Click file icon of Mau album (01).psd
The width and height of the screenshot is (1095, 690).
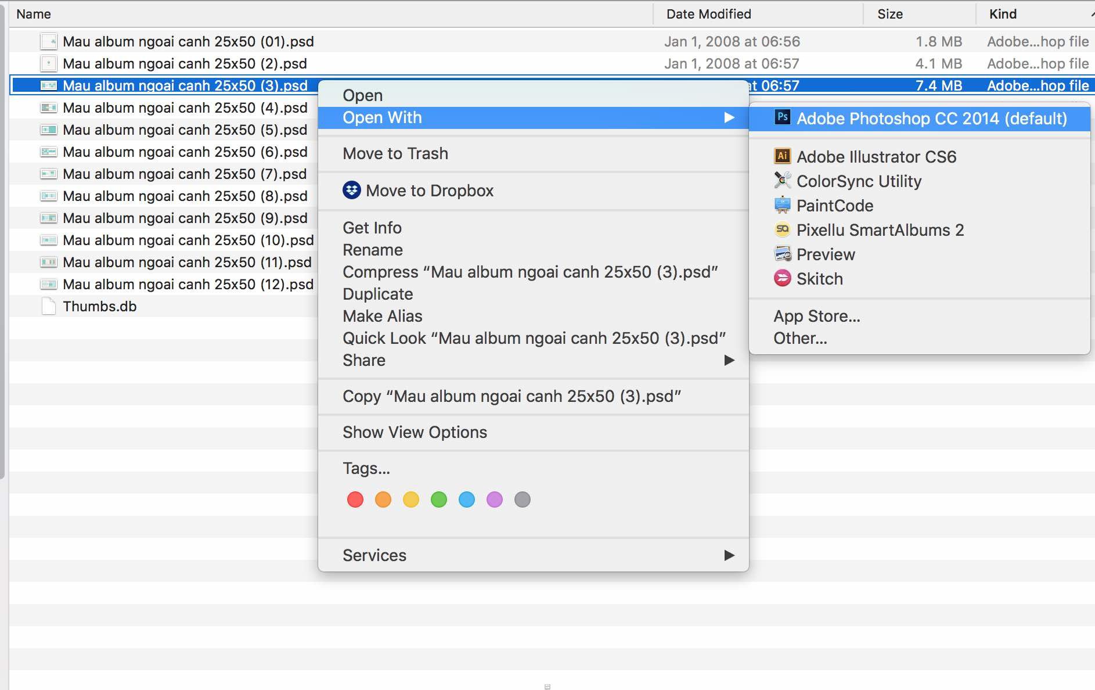(49, 41)
